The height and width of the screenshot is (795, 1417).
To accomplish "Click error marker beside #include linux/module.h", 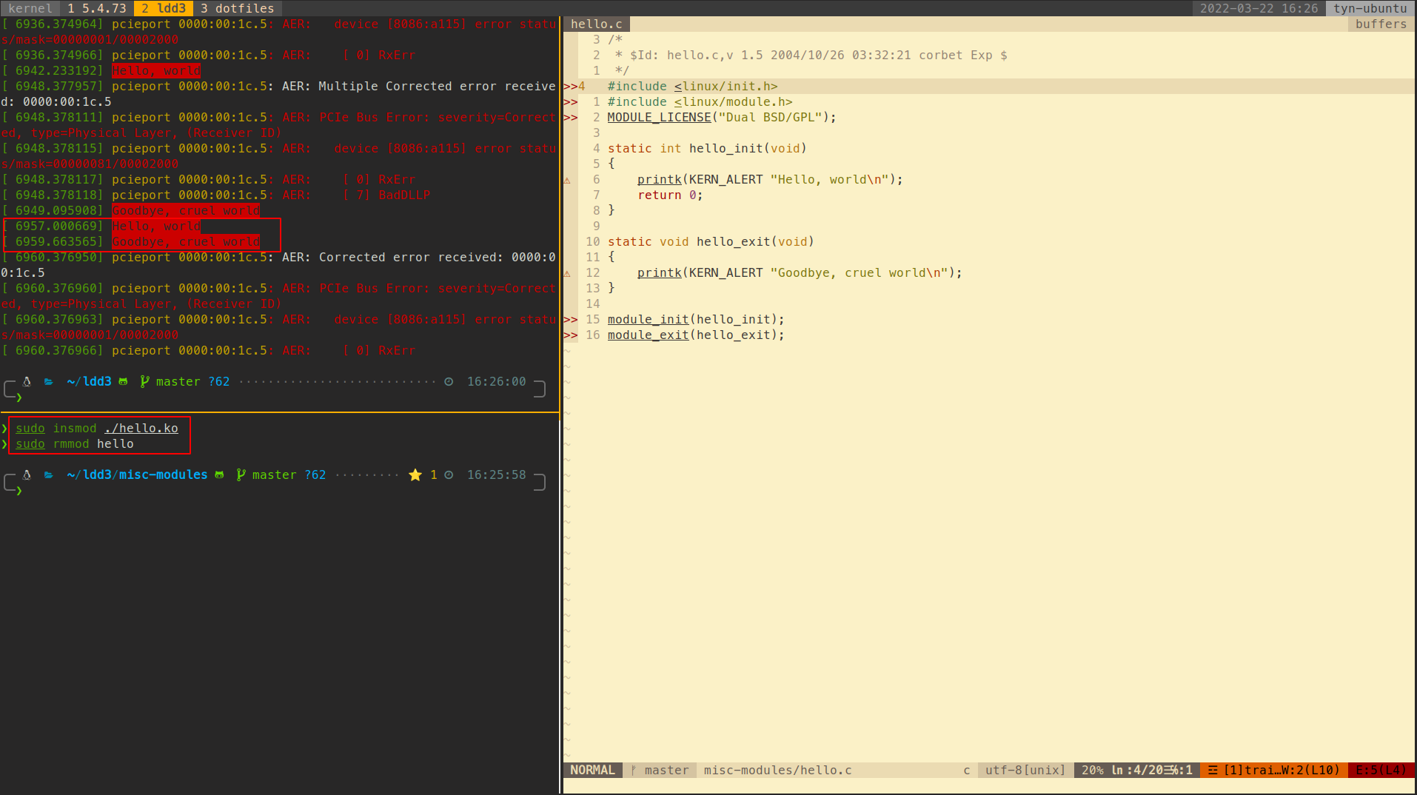I will pos(570,102).
